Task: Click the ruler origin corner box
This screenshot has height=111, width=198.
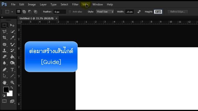Action: click(19, 23)
